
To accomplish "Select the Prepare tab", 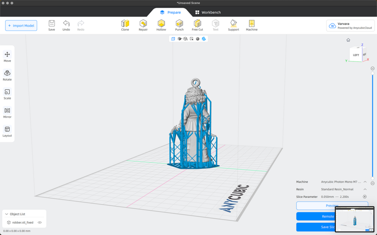I will click(170, 13).
